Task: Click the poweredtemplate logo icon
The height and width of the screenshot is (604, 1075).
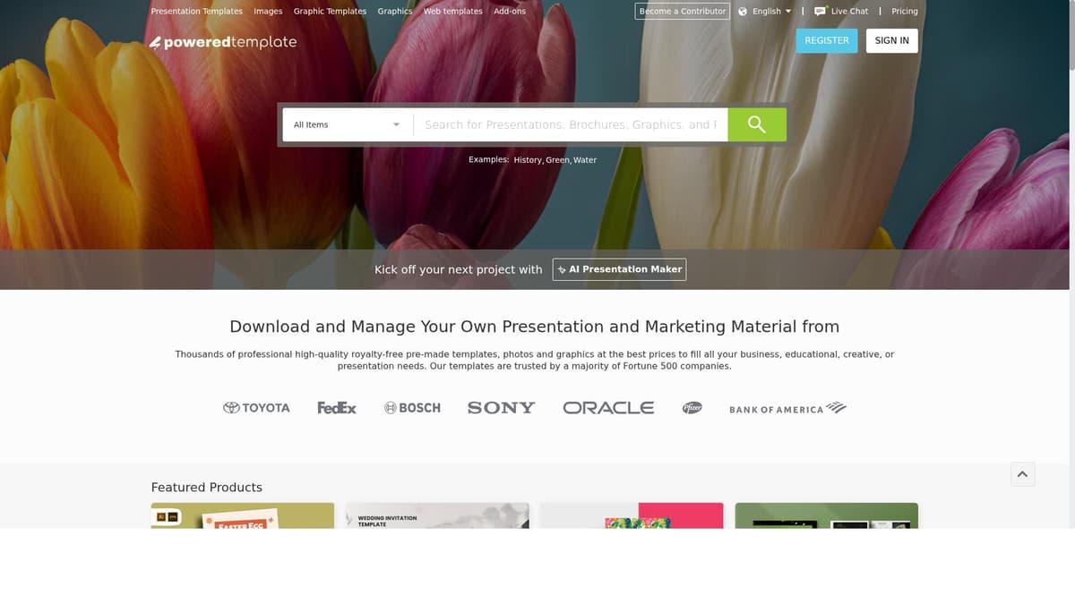Action: [x=156, y=41]
